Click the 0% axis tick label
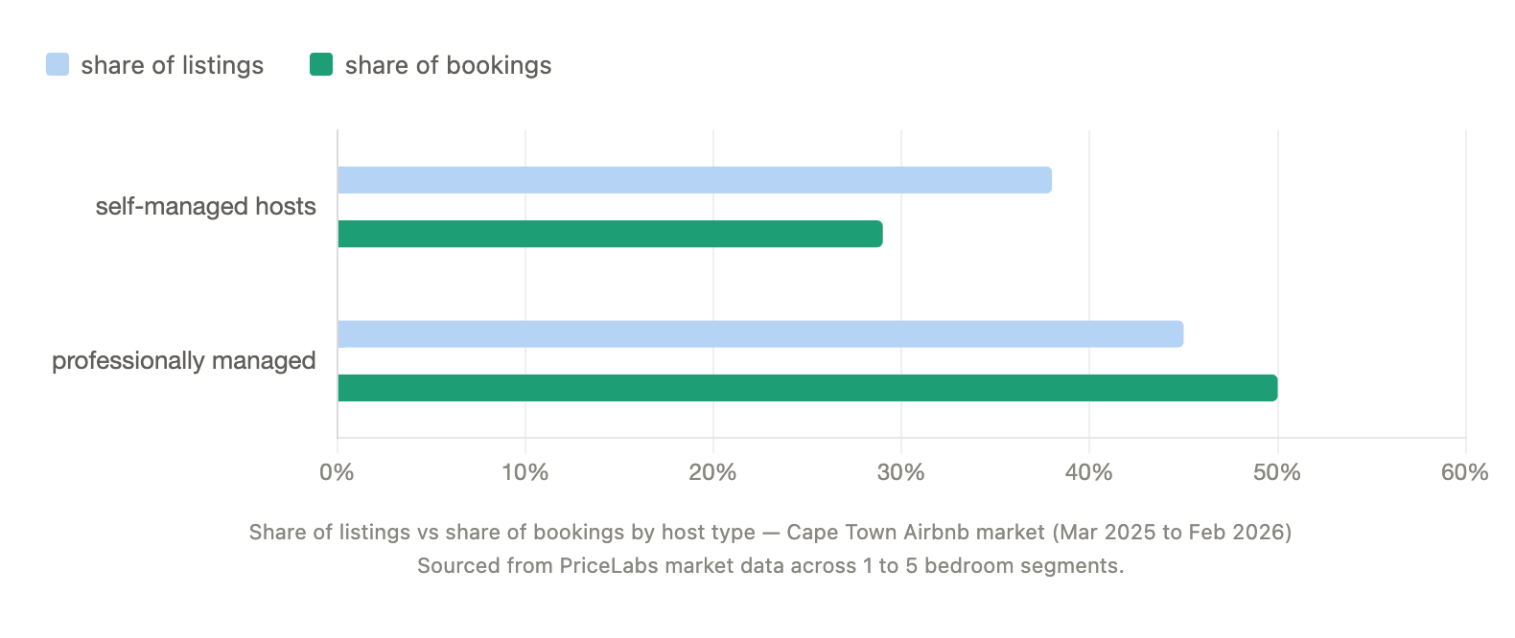 point(338,472)
